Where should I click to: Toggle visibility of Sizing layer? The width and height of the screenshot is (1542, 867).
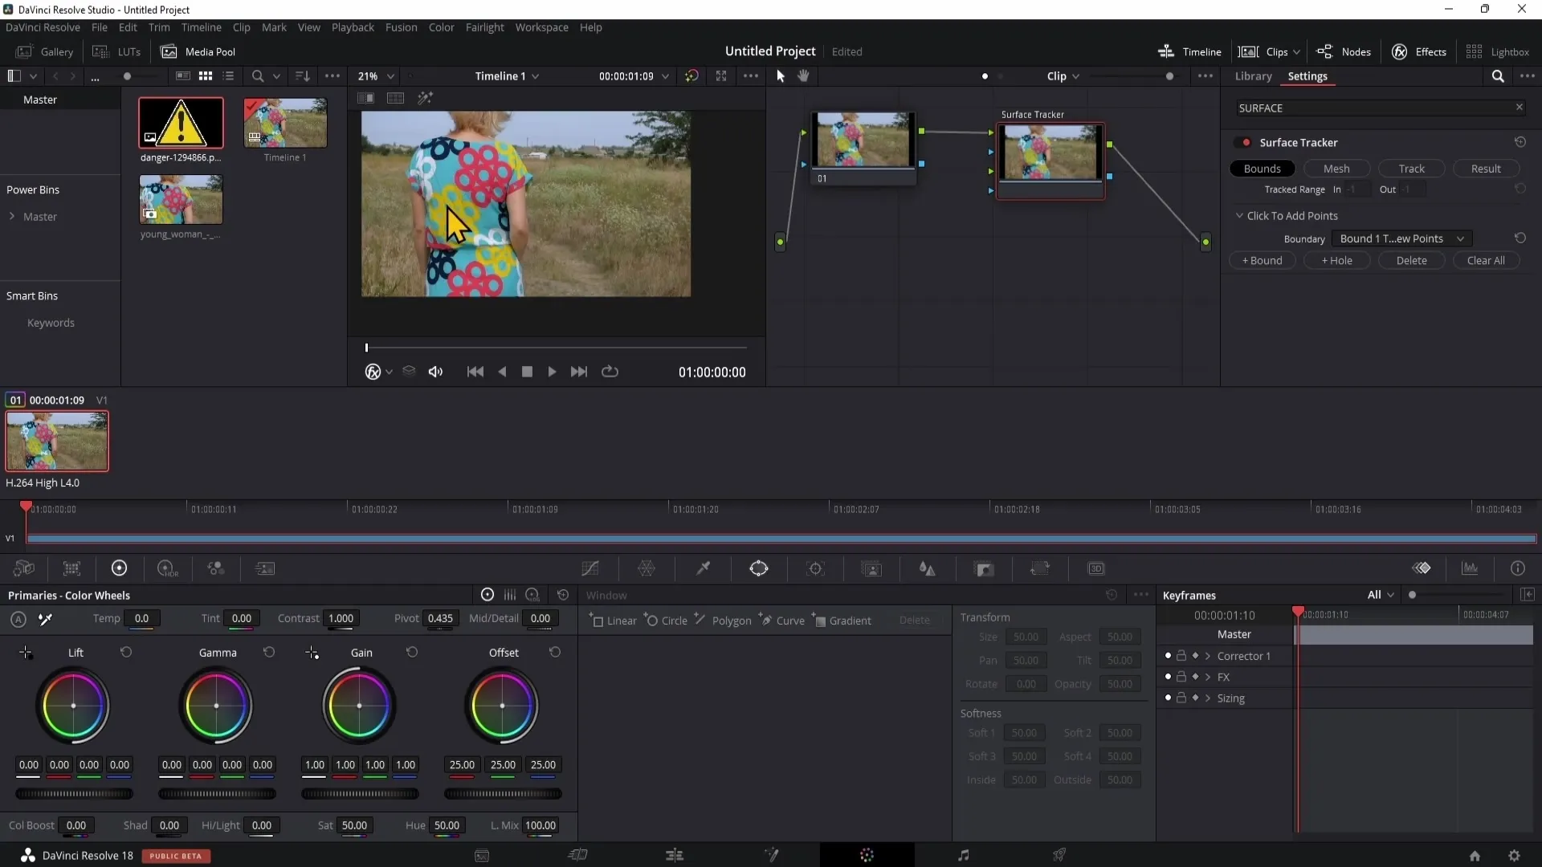tap(1167, 698)
